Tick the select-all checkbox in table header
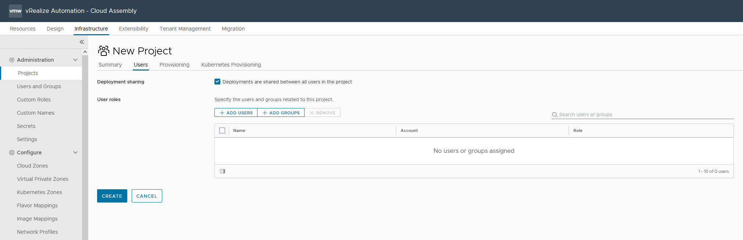Screen dimensions: 743x240 point(222,130)
